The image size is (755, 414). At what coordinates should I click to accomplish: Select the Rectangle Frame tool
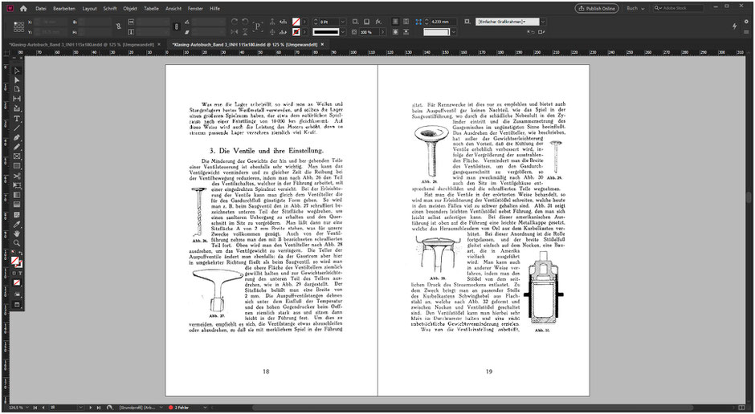tap(17, 156)
